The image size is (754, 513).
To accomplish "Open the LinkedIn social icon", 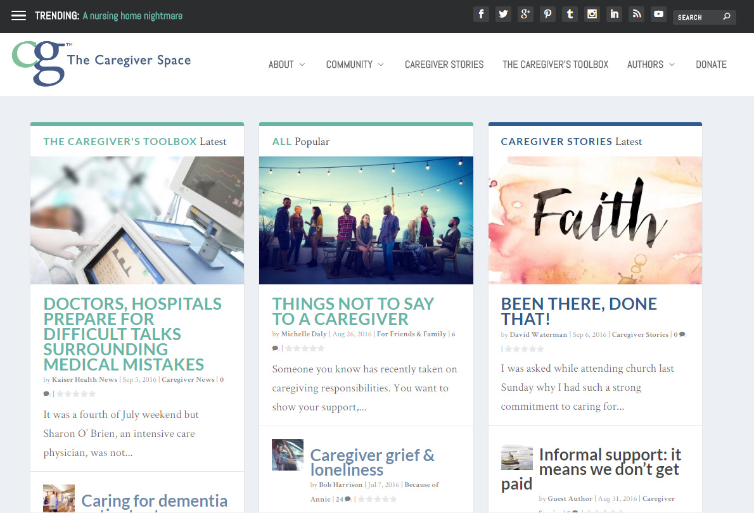I will [x=615, y=14].
